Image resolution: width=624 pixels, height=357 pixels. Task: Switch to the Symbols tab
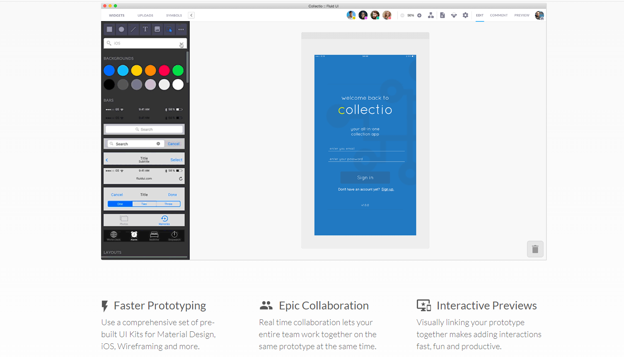pyautogui.click(x=174, y=15)
